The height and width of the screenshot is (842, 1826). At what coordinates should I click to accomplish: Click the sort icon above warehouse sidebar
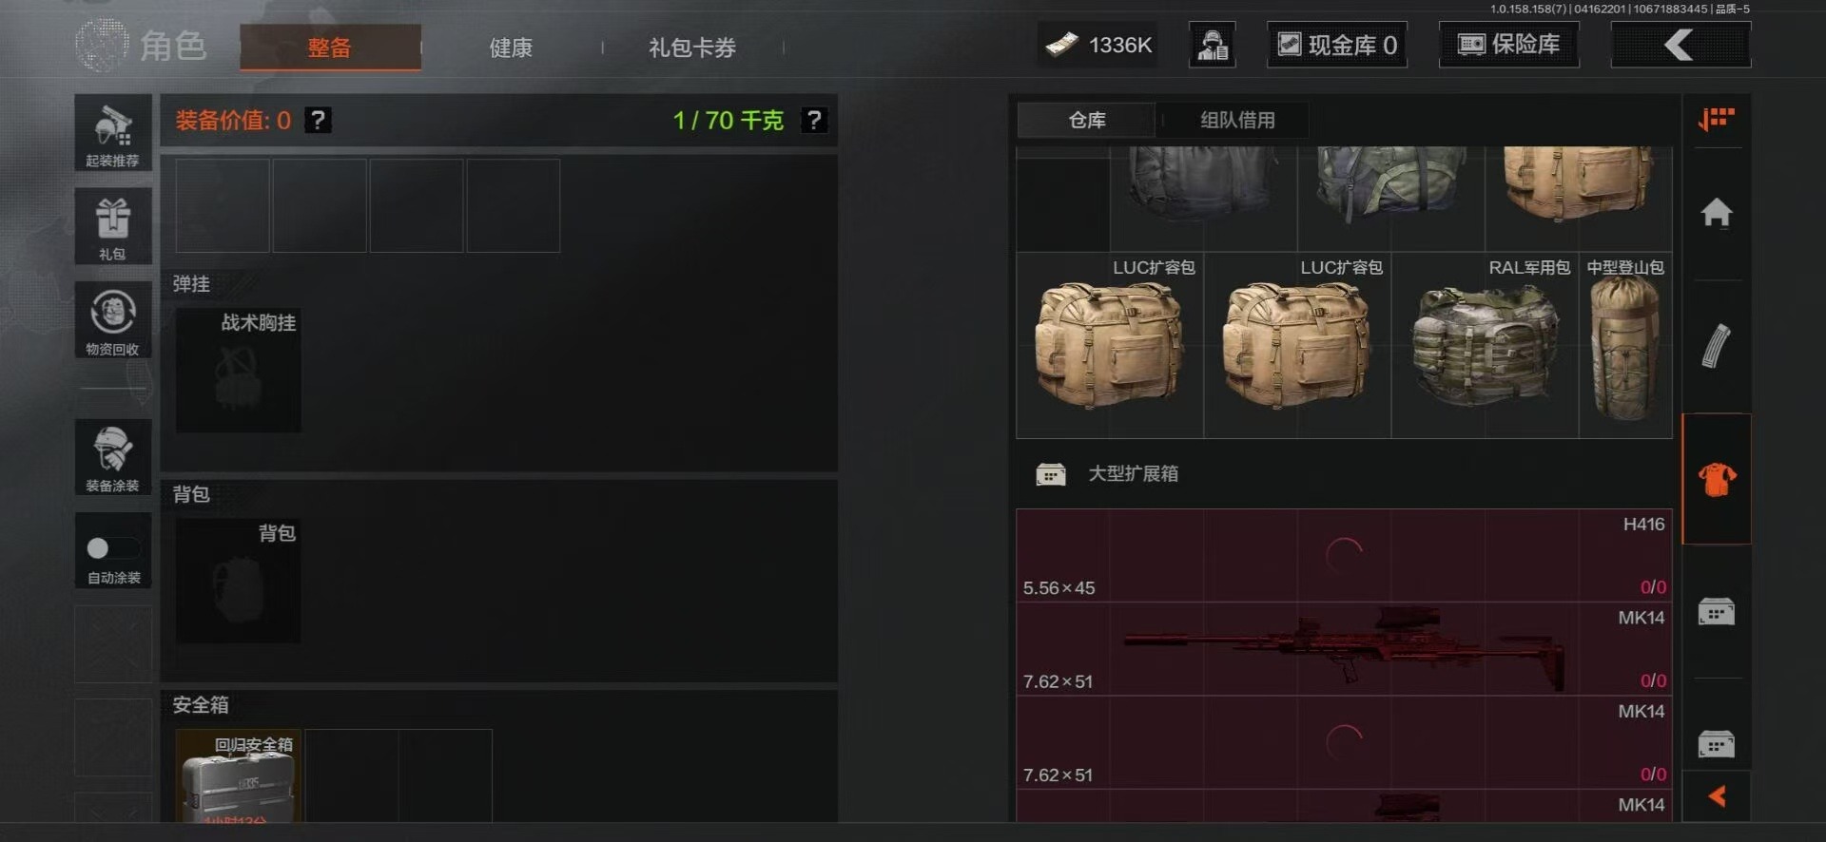[1716, 120]
